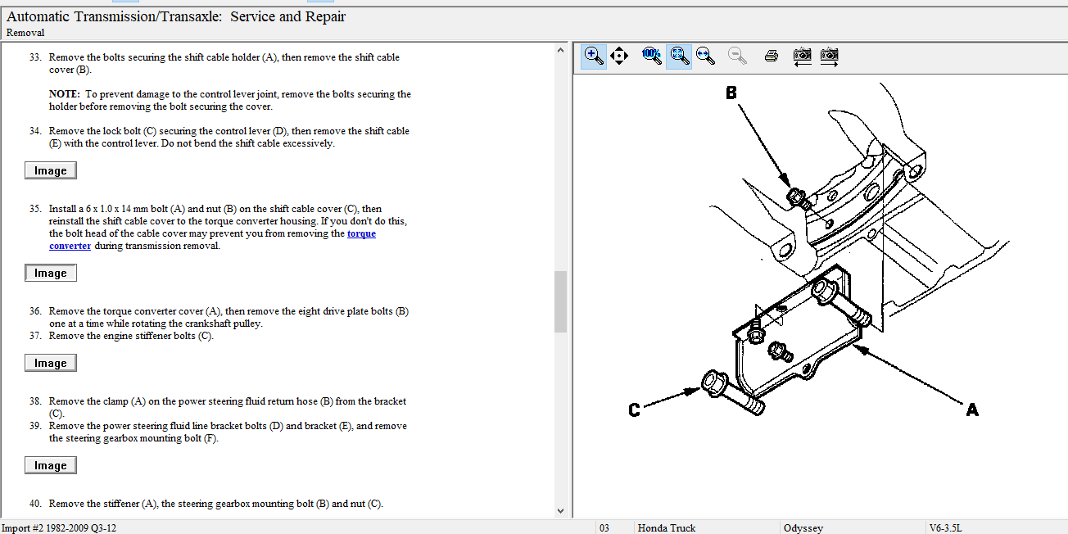Select the zoom in magnifier tool
Screen dimensions: 1068x534
(594, 57)
